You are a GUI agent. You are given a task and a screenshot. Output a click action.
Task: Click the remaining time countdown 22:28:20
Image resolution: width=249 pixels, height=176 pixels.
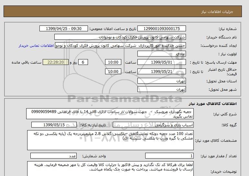click(56, 62)
